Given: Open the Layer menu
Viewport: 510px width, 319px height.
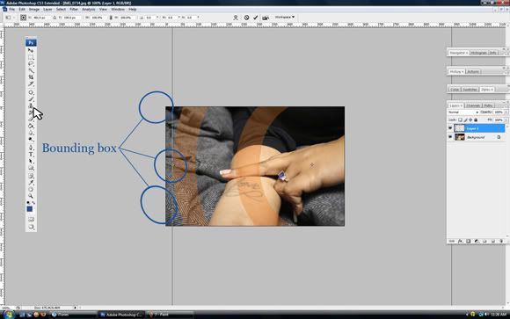Looking at the screenshot, I should click(x=47, y=9).
